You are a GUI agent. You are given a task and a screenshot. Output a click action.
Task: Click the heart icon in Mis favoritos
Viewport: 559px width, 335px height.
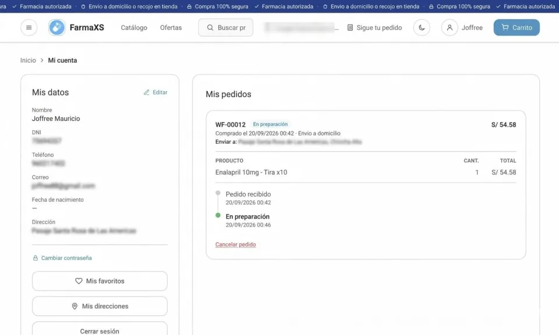click(79, 281)
